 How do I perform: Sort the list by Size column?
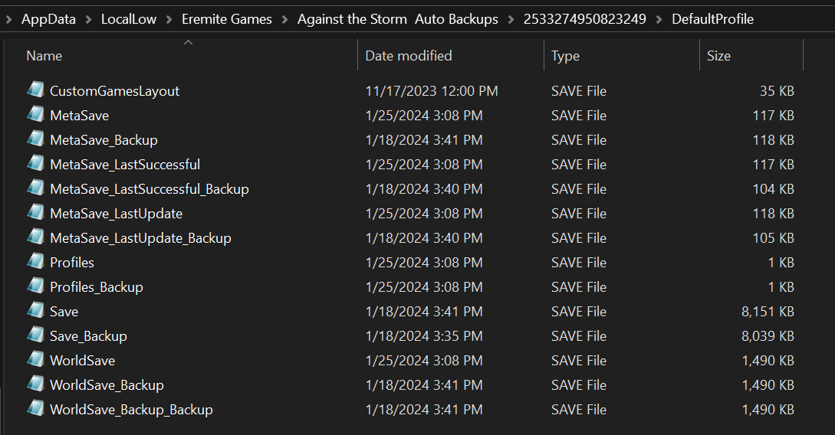point(718,56)
